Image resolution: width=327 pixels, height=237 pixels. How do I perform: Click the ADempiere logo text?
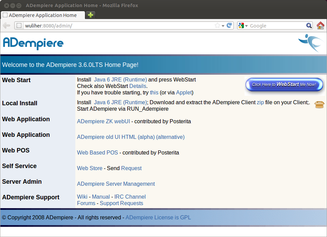(33, 43)
